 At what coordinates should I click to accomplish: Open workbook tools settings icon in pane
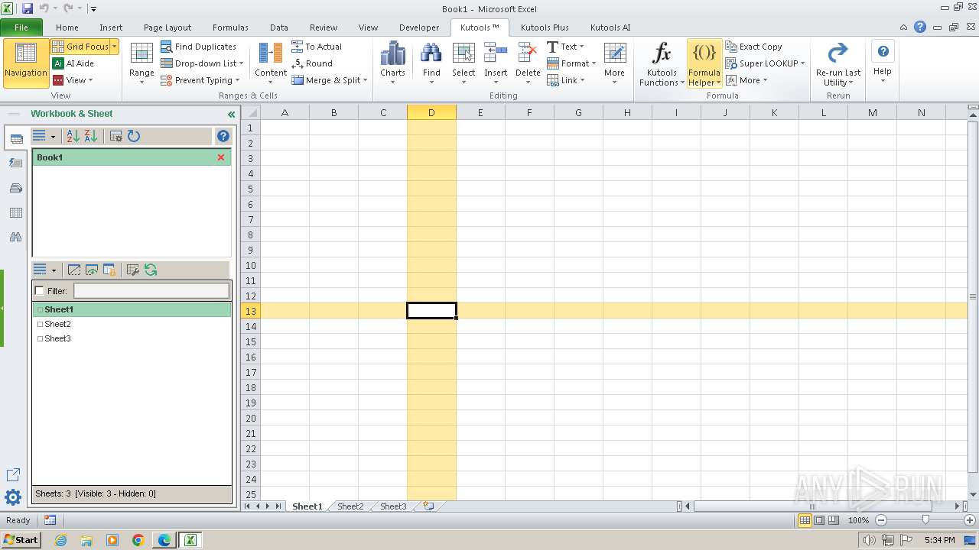point(116,136)
